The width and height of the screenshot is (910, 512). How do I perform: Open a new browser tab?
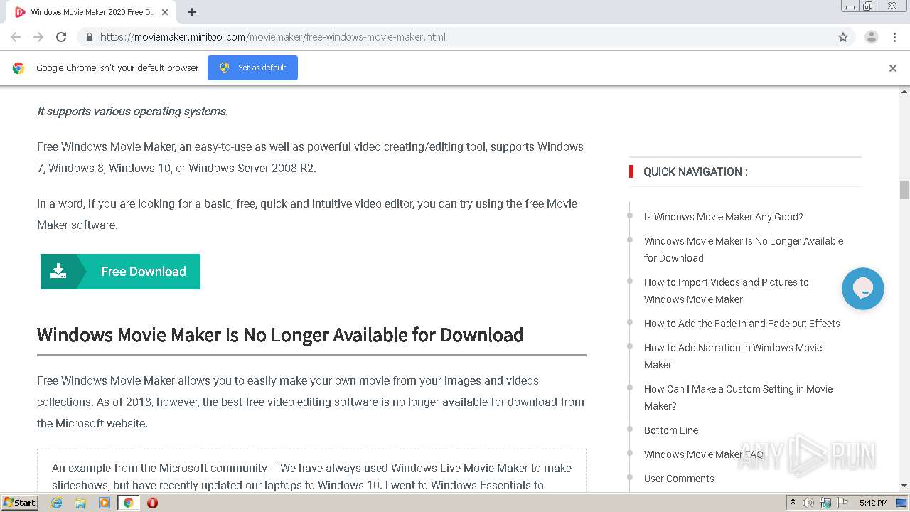(192, 12)
